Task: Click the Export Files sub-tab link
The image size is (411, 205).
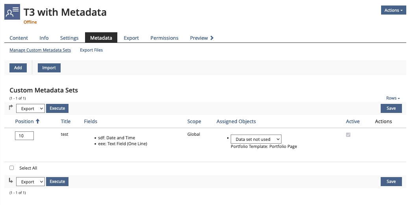Action: pyautogui.click(x=91, y=50)
